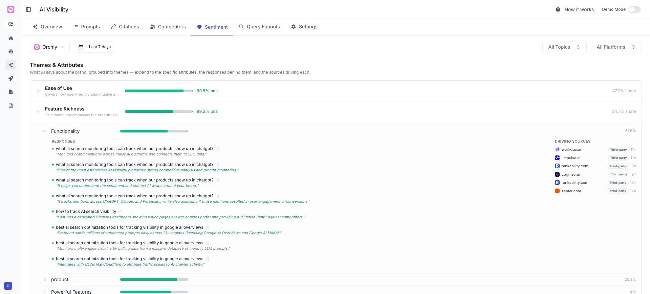Open the chat icon in sidebar
650x294 pixels.
pyautogui.click(x=11, y=24)
